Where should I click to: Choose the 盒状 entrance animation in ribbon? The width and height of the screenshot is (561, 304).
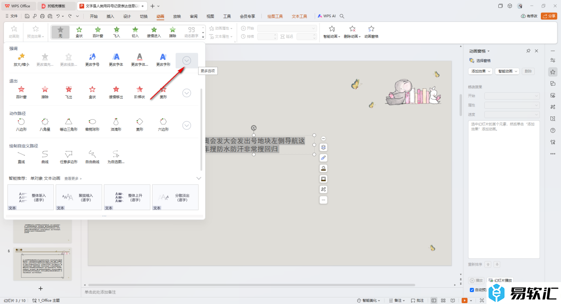coord(79,32)
